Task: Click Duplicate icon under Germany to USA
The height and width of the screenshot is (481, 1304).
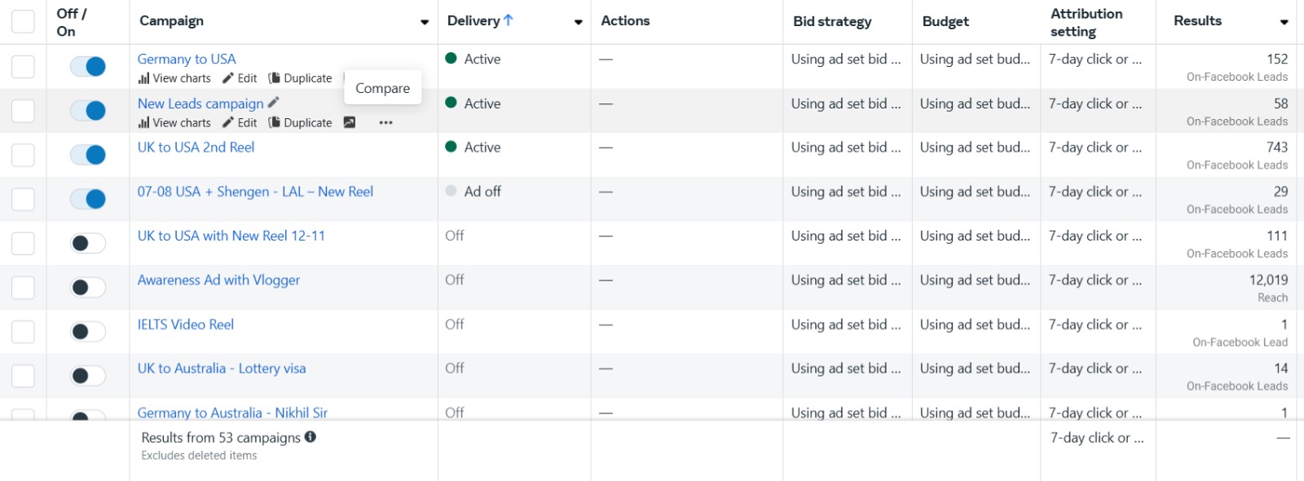Action: (x=275, y=78)
